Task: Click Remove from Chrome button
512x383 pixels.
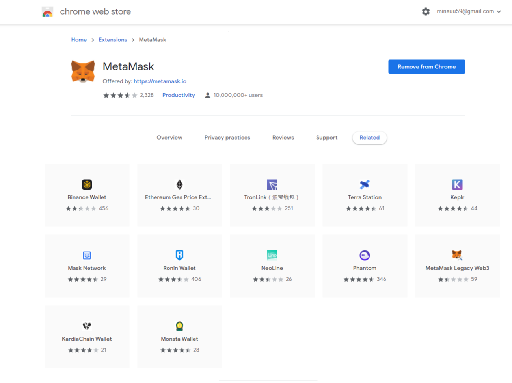Action: pyautogui.click(x=426, y=67)
